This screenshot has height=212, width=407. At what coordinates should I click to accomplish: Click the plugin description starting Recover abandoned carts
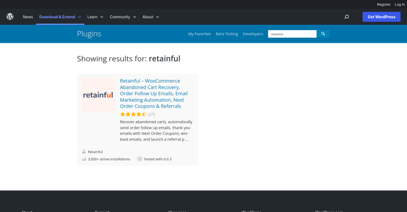[156, 130]
